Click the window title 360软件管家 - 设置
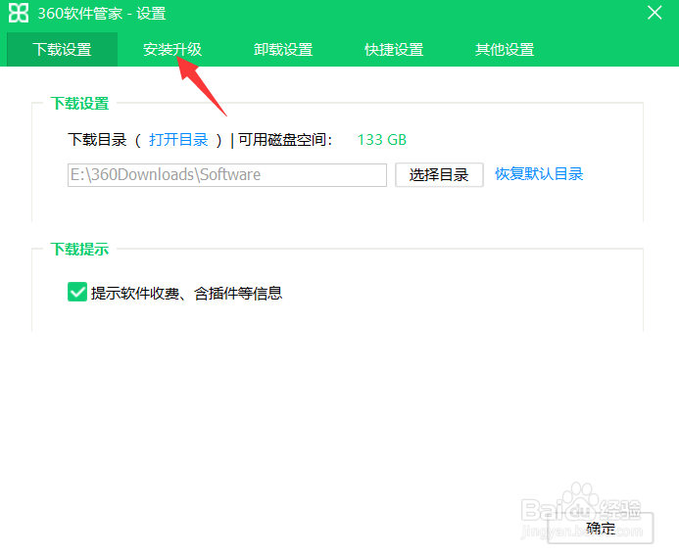Screen dimensions: 679x555 (x=101, y=14)
